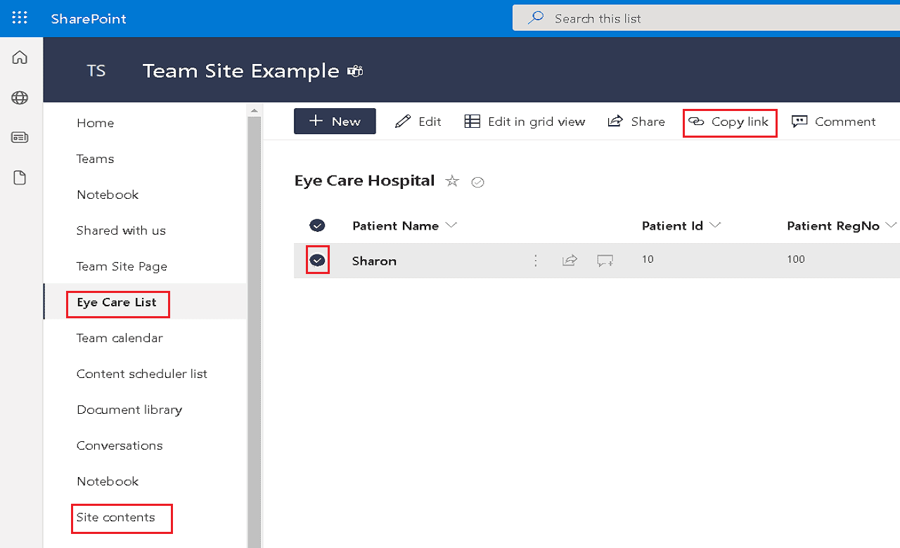Switch to Edit in grid view

[x=525, y=121]
